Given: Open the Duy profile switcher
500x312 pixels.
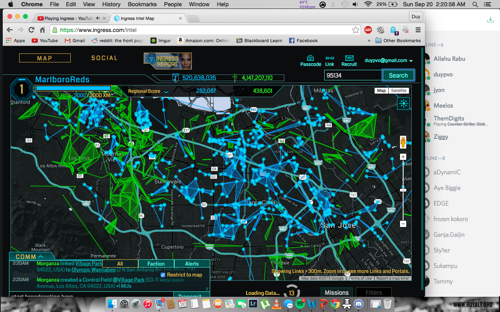Looking at the screenshot, I should (416, 17).
